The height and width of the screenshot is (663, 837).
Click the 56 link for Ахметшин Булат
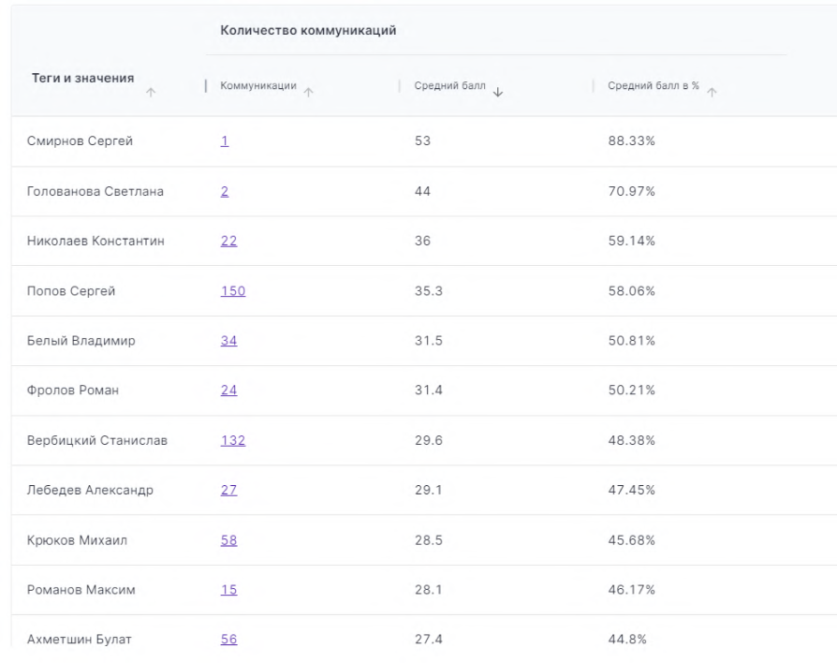click(x=228, y=639)
